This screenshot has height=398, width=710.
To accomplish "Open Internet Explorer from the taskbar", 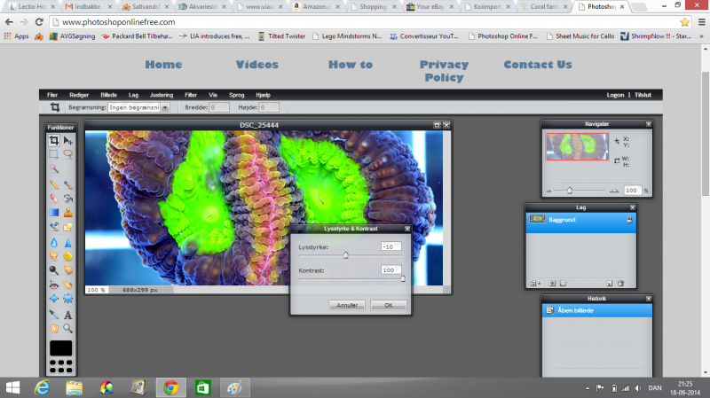I will pos(43,387).
